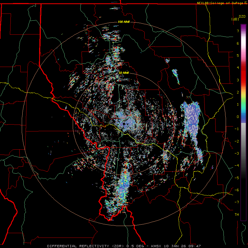Click the 'DZD' legend title

pyautogui.click(x=242, y=16)
